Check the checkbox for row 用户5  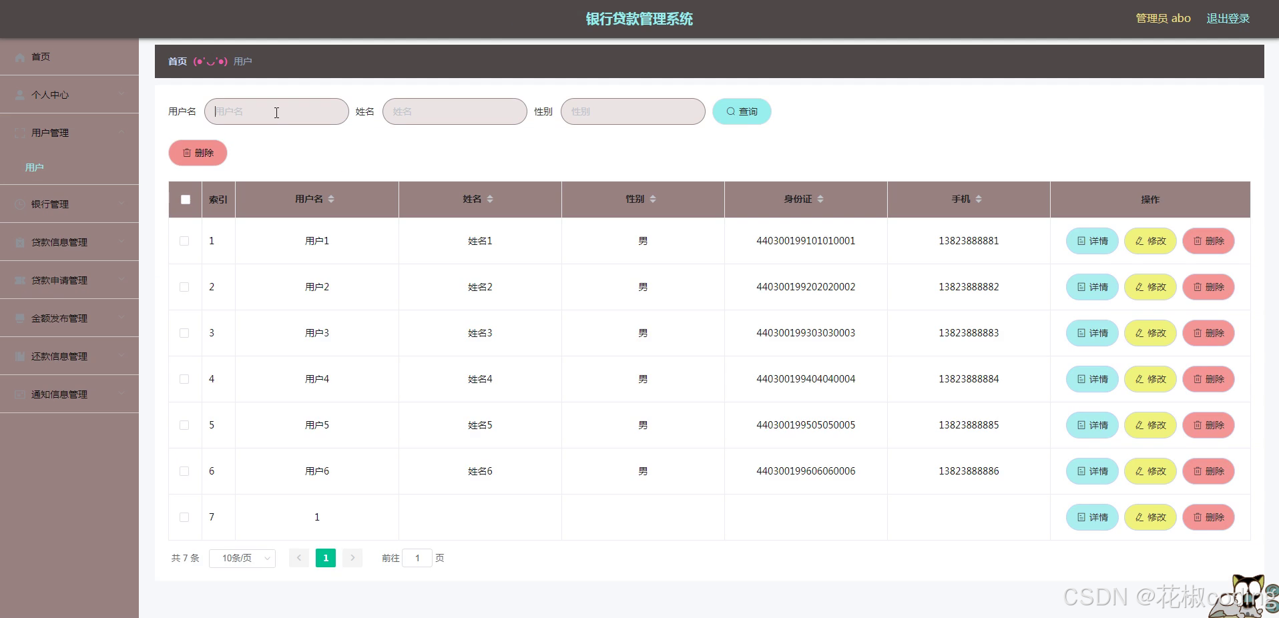coord(184,425)
